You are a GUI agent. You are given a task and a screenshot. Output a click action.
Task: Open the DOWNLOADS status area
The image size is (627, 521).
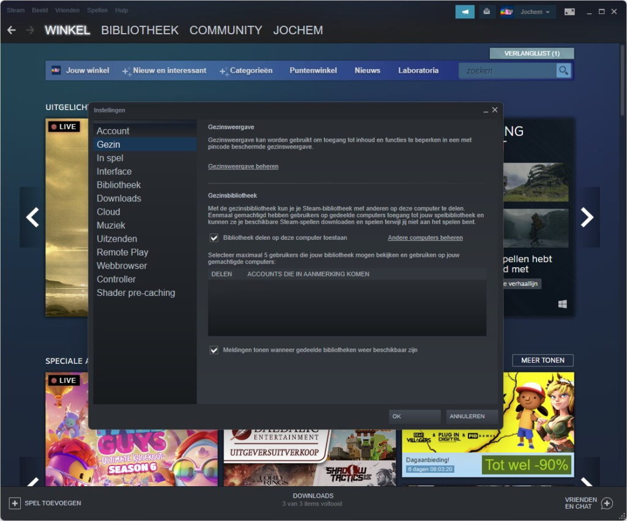click(x=313, y=500)
